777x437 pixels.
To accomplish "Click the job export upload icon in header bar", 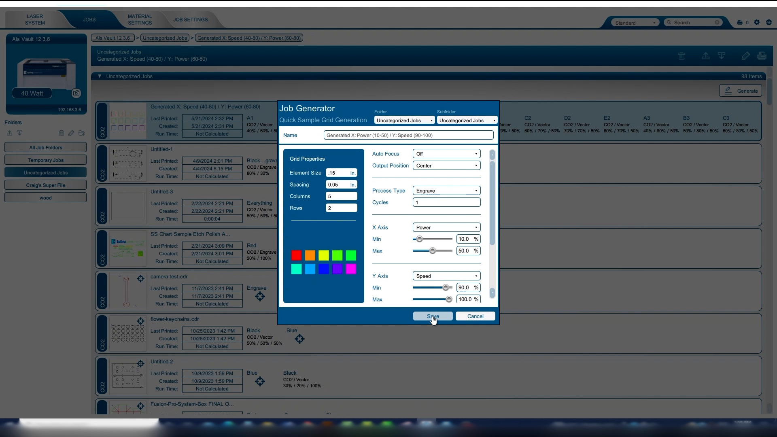I will tap(706, 56).
